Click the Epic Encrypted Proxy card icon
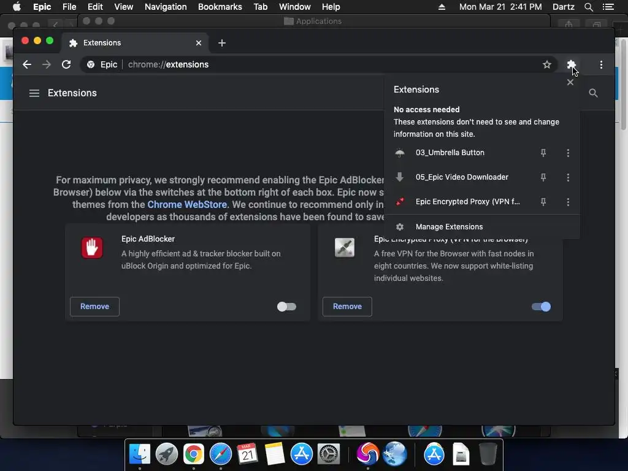 pos(345,248)
